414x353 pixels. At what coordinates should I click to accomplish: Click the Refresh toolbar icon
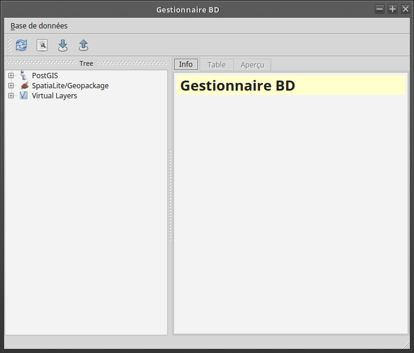(21, 45)
